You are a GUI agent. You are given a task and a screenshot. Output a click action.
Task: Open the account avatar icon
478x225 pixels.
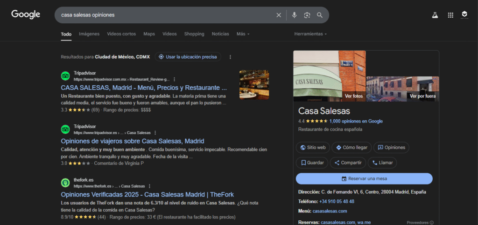click(464, 14)
